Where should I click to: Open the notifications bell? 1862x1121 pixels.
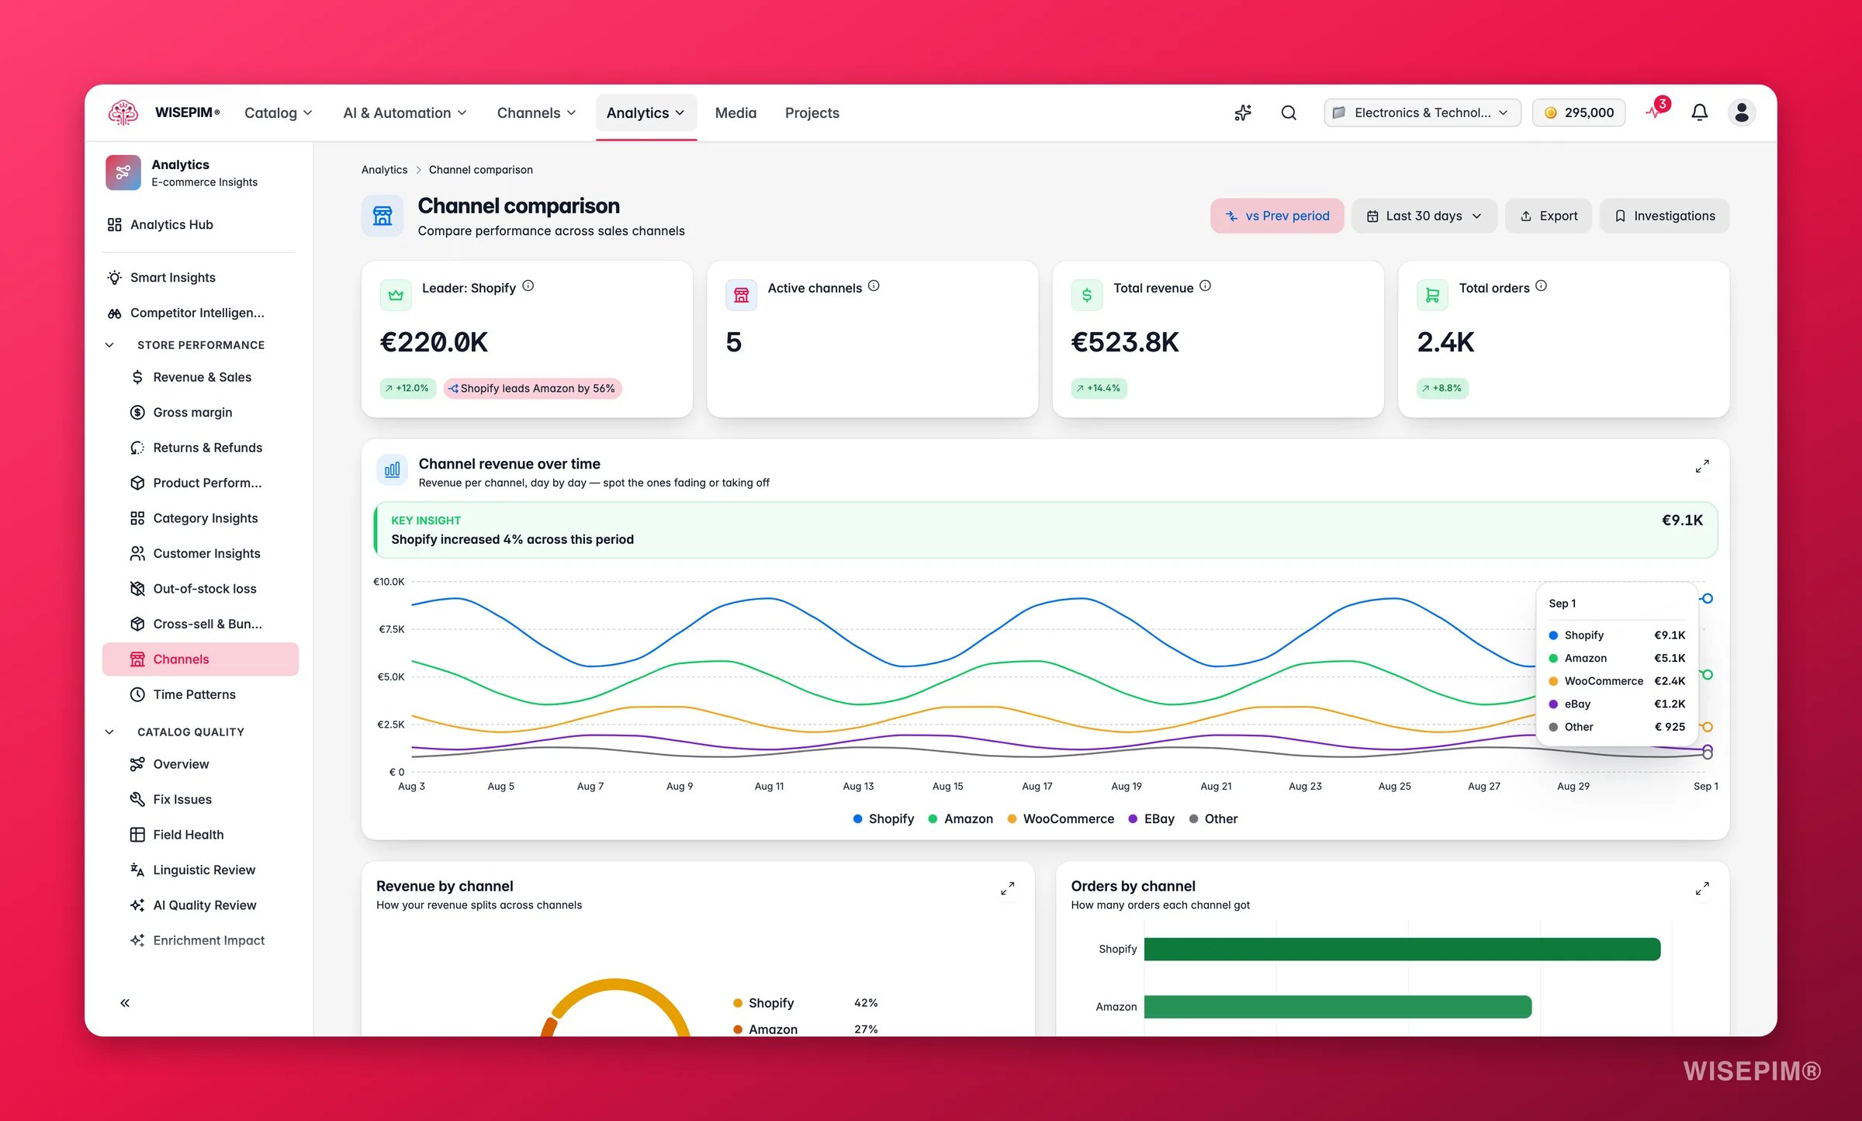pos(1699,112)
